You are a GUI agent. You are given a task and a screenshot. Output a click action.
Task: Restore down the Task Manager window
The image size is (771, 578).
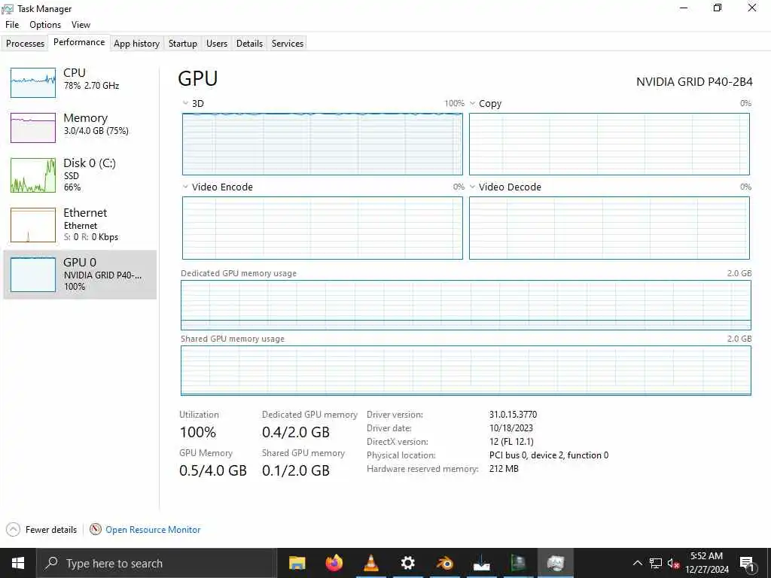tap(718, 8)
